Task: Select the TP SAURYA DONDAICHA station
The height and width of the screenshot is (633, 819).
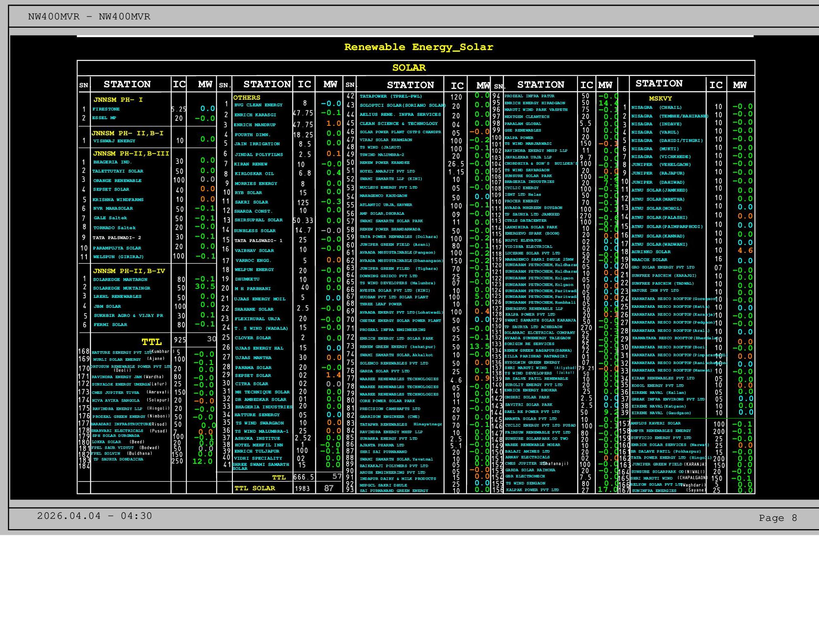Action: coord(118,459)
